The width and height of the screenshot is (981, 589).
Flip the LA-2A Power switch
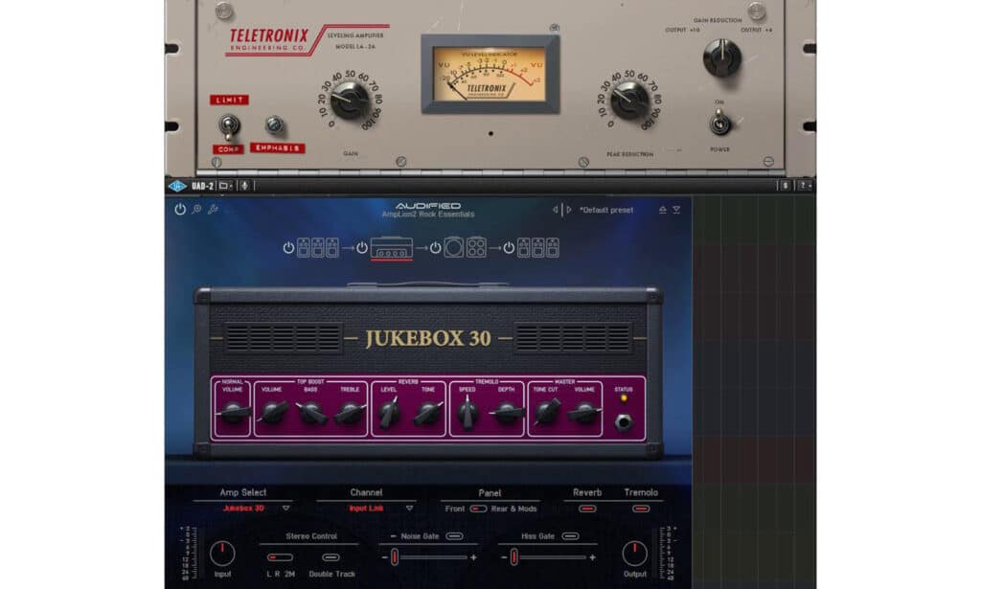[x=720, y=123]
